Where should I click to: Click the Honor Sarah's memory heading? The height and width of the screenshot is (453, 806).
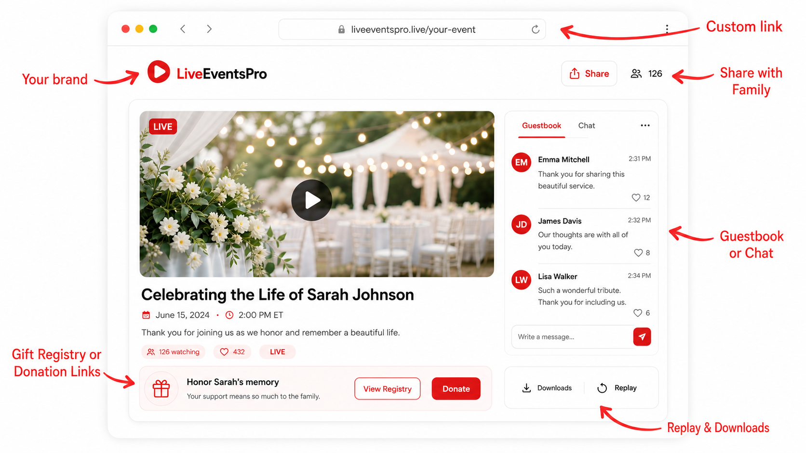233,382
